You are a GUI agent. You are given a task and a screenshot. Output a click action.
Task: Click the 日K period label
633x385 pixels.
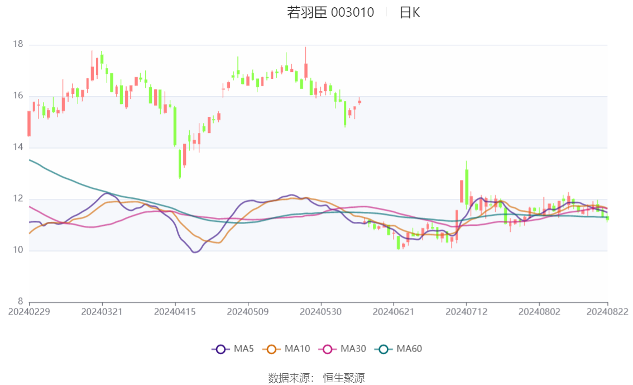[x=410, y=12]
